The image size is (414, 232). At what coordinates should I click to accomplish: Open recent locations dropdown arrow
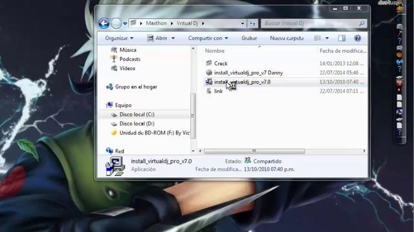click(125, 23)
